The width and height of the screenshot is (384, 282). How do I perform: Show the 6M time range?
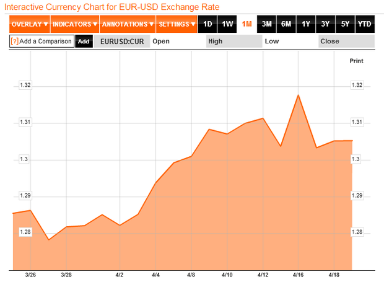coord(286,24)
